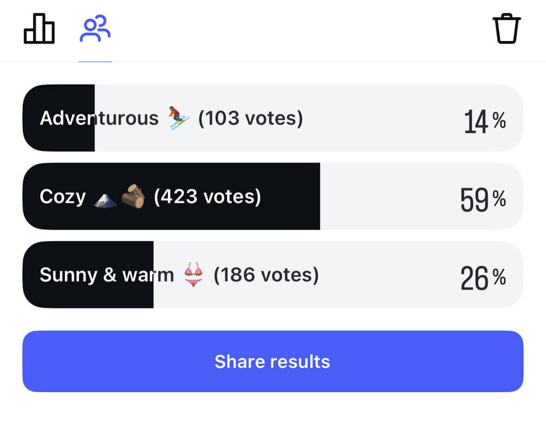Delete the poll with trash icon

click(507, 29)
